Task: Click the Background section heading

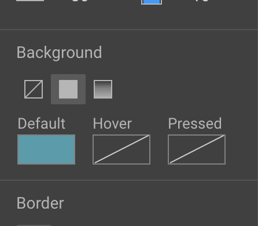Action: click(x=60, y=53)
